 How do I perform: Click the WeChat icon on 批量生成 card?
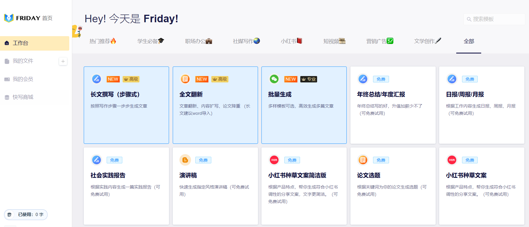274,79
